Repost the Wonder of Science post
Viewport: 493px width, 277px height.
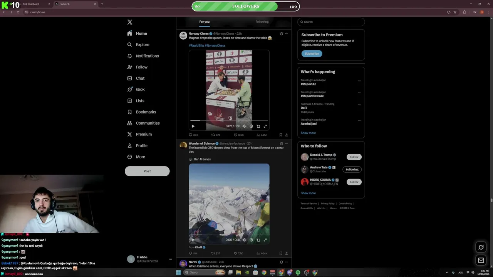pos(215,254)
